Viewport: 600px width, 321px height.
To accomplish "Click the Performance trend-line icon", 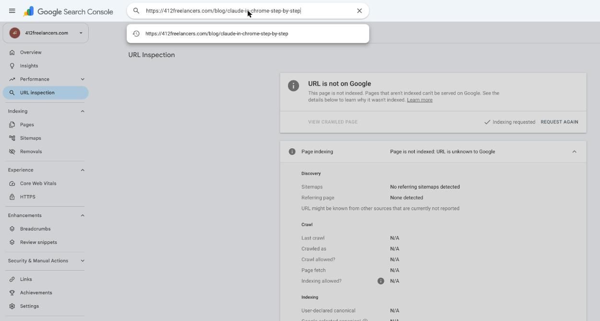I will pyautogui.click(x=12, y=79).
